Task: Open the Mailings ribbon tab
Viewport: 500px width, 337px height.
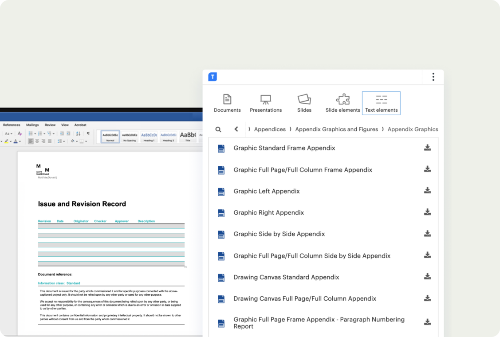Action: point(32,125)
